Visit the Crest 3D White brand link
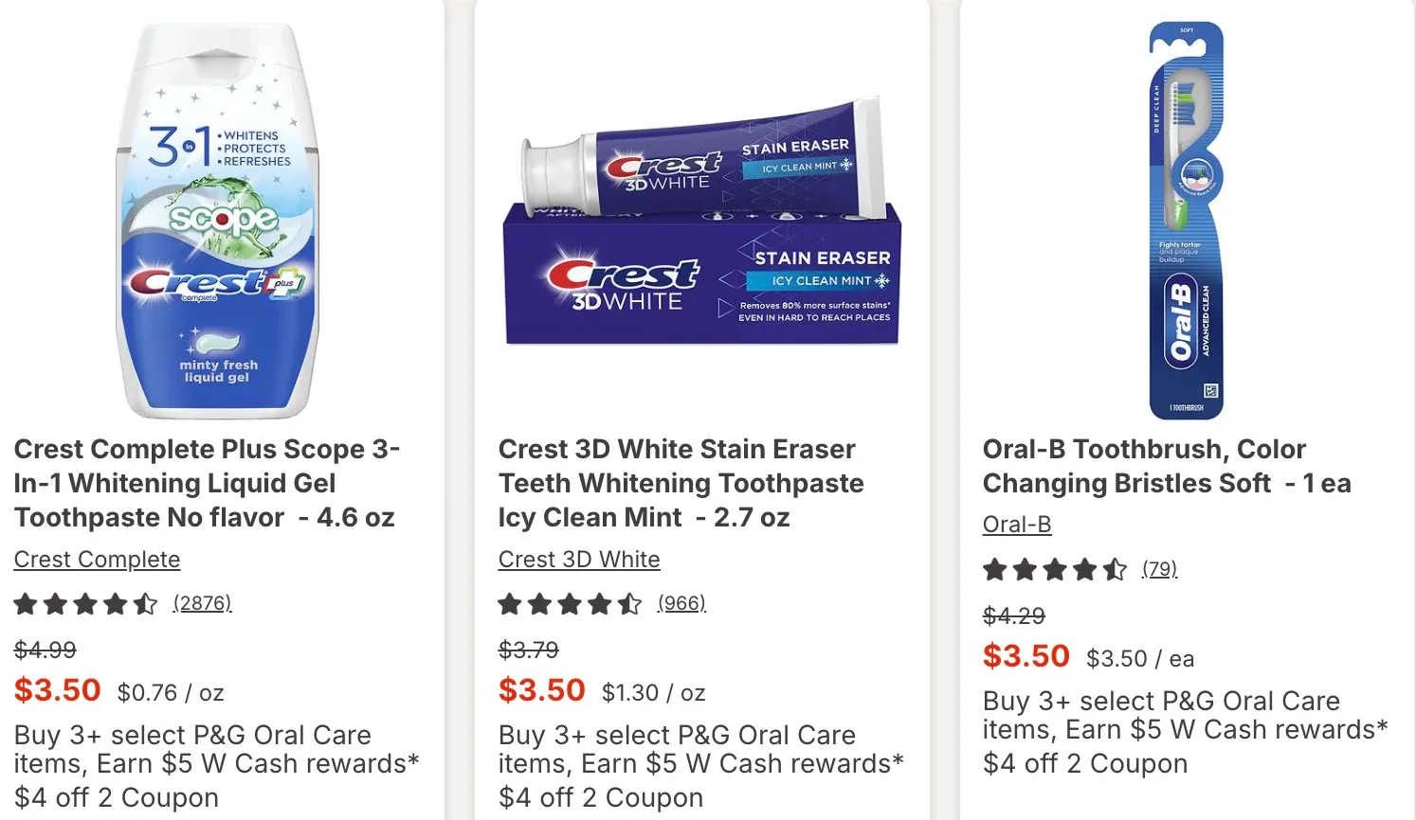The height and width of the screenshot is (820, 1416). point(579,560)
